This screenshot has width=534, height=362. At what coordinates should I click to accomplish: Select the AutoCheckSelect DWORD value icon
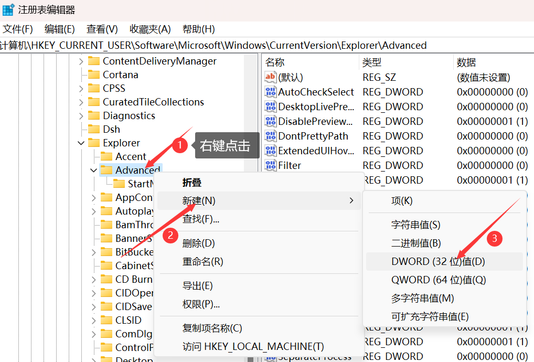coord(271,92)
